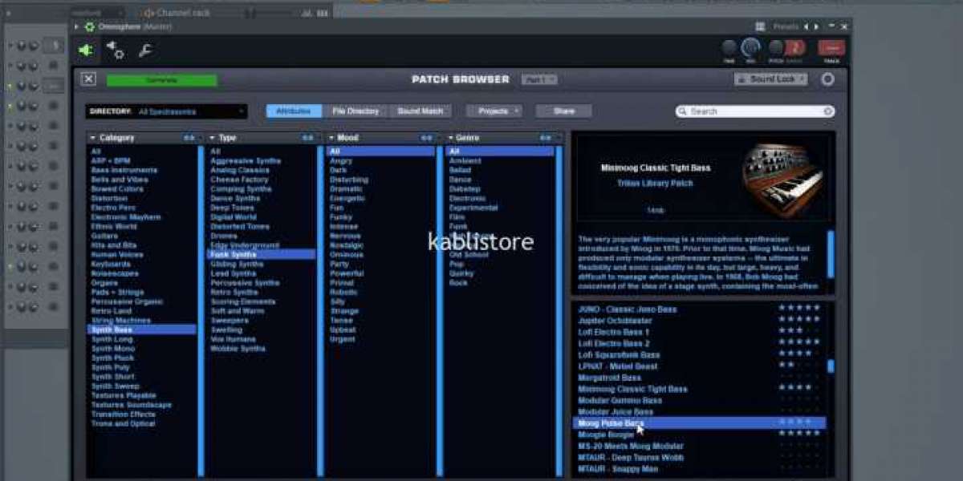Select the Dubstep genre
This screenshot has width=963, height=481.
click(465, 188)
